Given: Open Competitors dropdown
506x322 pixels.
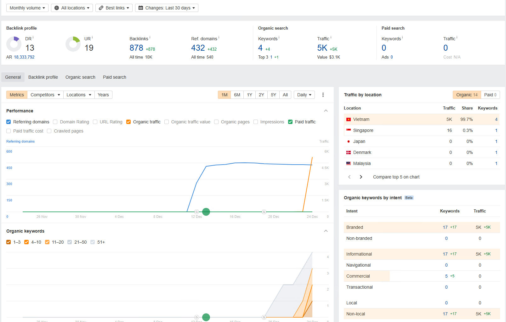Looking at the screenshot, I should (45, 95).
